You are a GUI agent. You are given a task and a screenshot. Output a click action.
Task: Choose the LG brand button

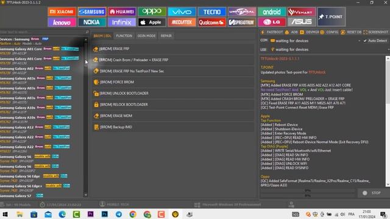(272, 23)
